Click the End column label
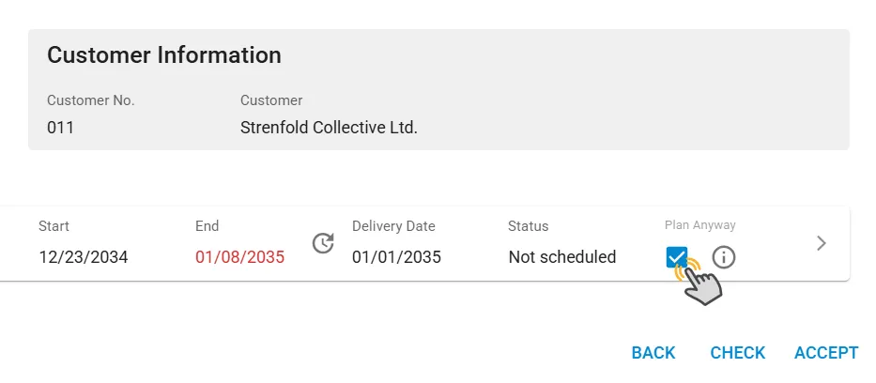 tap(207, 226)
